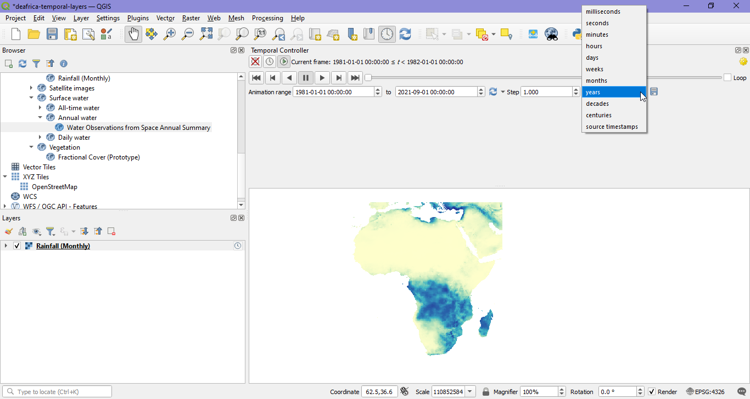The image size is (750, 399).
Task: Enable Render checkbox in status bar
Action: point(651,391)
